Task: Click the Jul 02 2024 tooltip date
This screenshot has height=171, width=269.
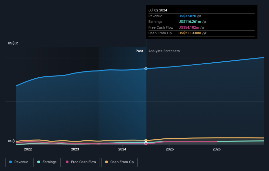Action: point(158,10)
